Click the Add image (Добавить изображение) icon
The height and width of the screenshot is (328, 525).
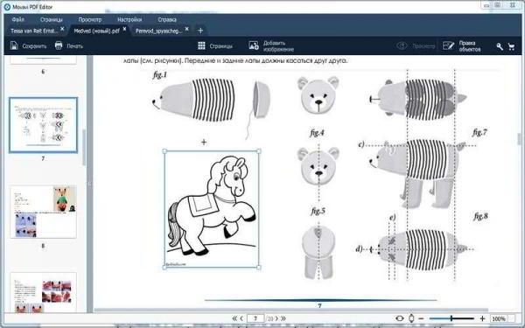click(254, 45)
